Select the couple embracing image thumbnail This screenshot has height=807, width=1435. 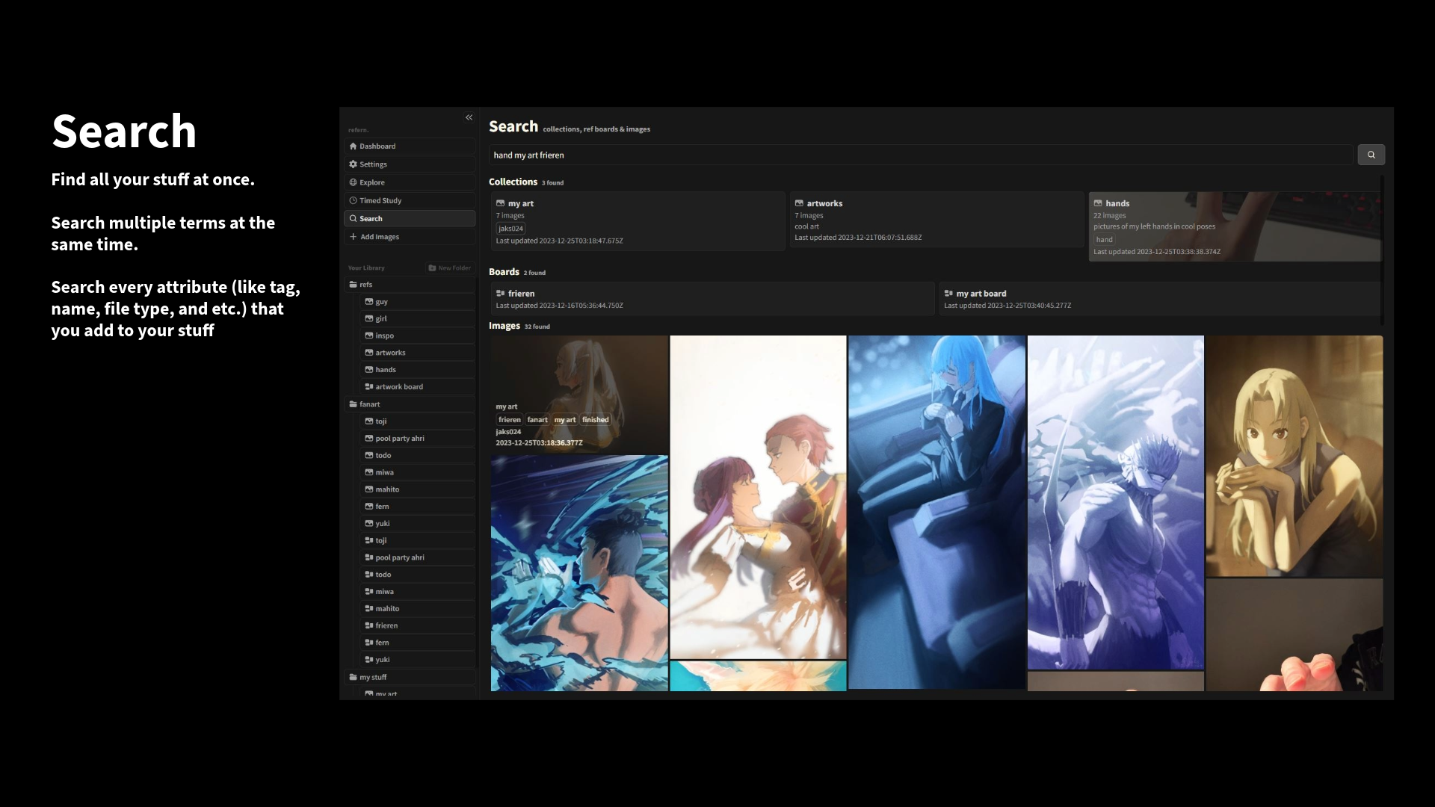(758, 497)
